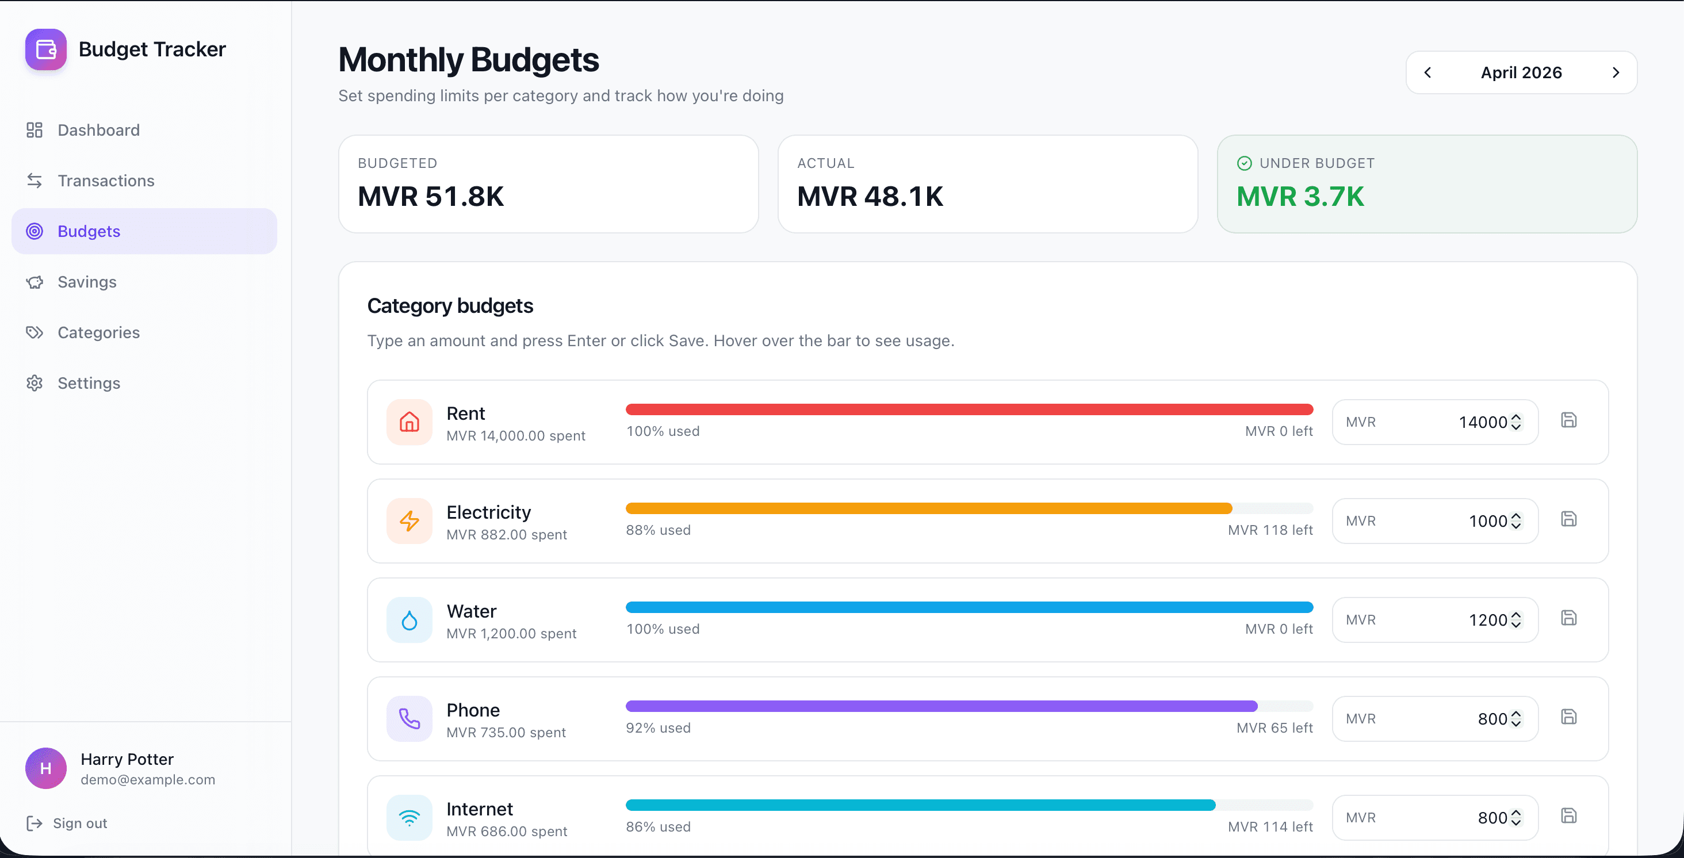Adjust the Water amount stepper arrows
The height and width of the screenshot is (858, 1684).
click(1516, 619)
